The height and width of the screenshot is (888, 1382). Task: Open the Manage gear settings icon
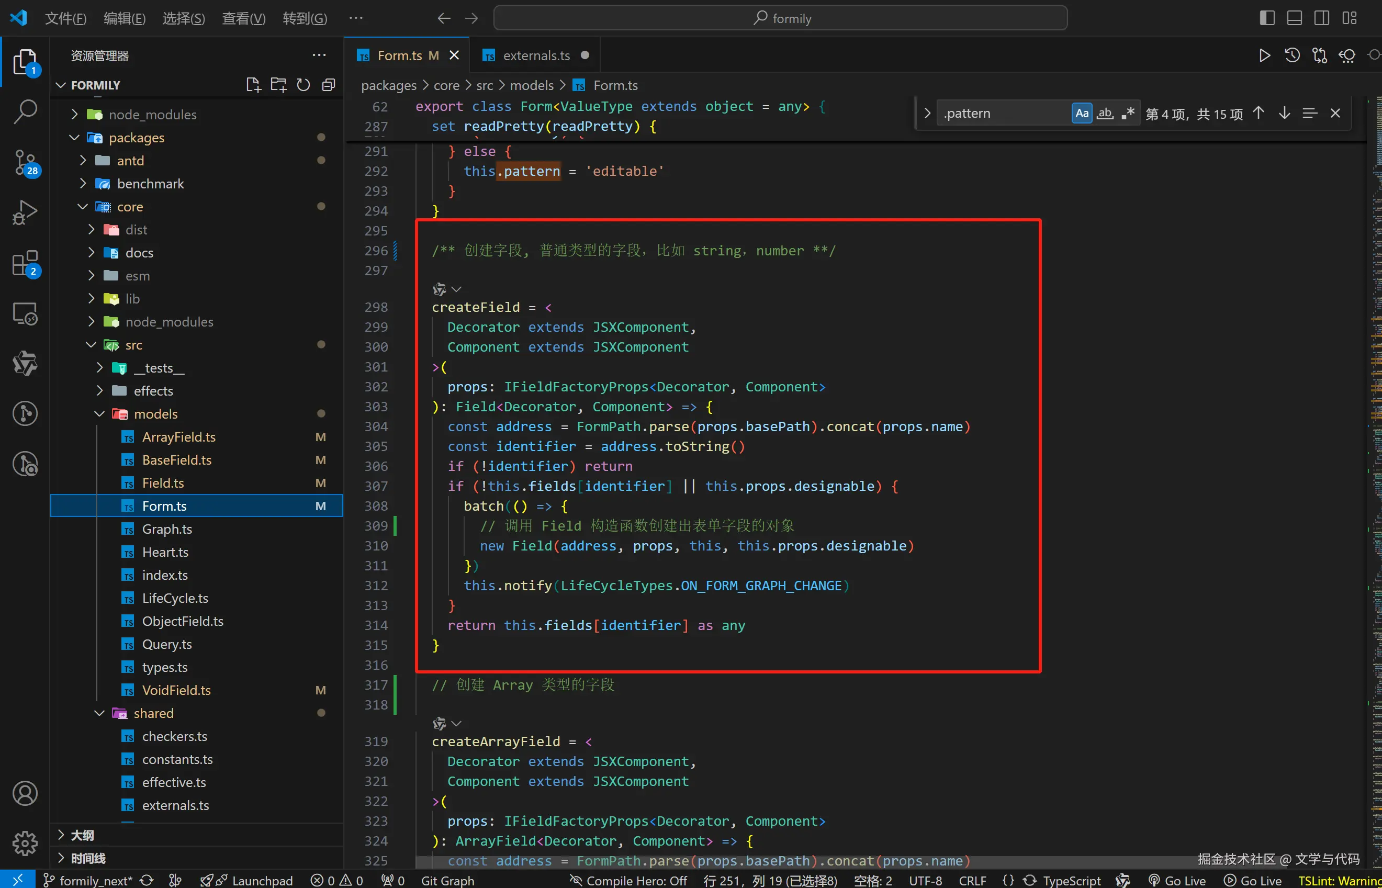pyautogui.click(x=25, y=843)
